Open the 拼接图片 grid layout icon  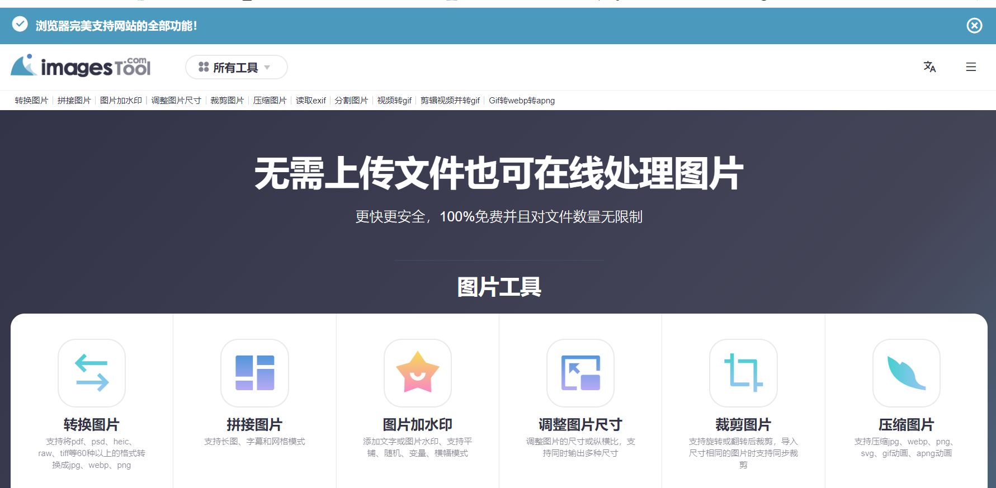coord(254,373)
